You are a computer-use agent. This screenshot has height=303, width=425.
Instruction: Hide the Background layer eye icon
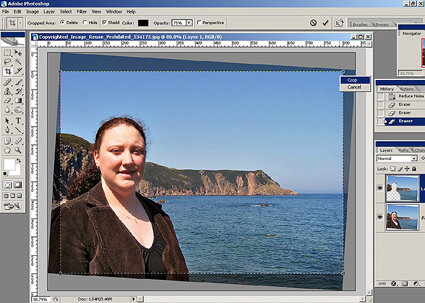tap(380, 217)
